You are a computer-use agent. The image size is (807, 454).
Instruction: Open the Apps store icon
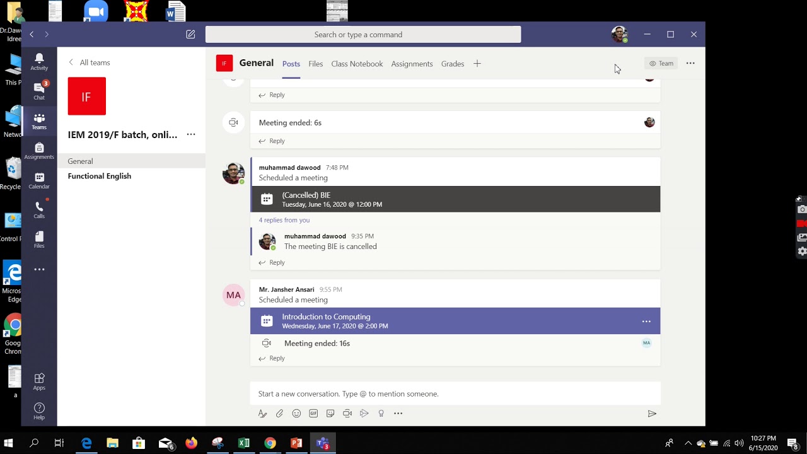click(39, 381)
